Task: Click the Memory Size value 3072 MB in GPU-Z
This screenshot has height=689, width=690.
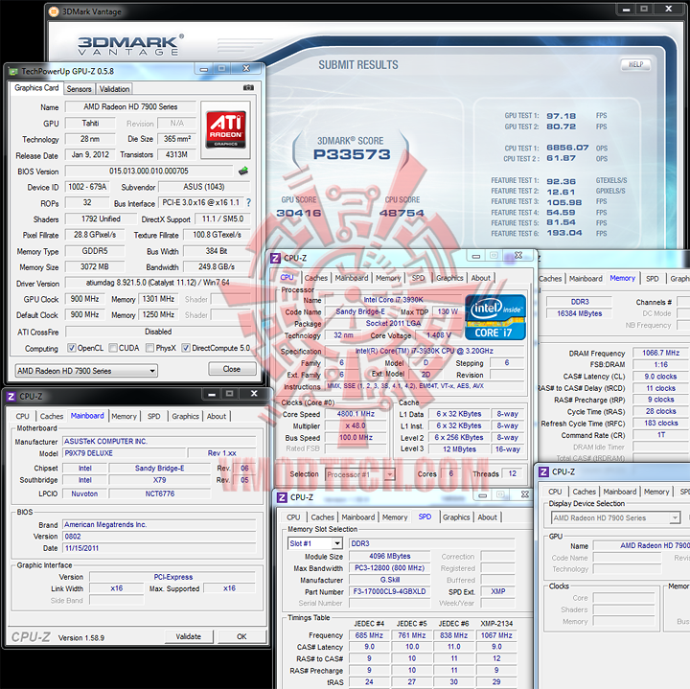Action: coord(95,266)
